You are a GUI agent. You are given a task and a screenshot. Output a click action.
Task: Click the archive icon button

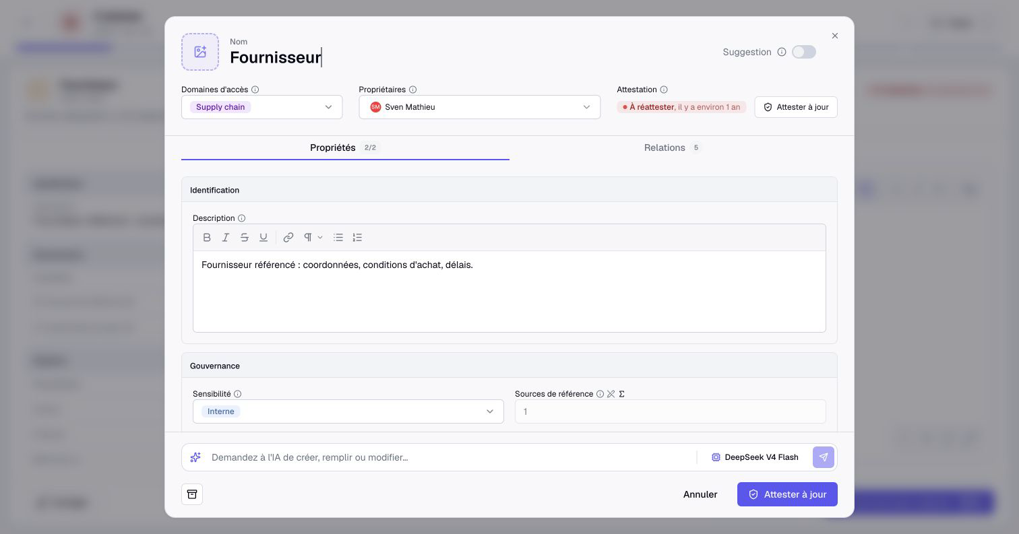tap(192, 494)
